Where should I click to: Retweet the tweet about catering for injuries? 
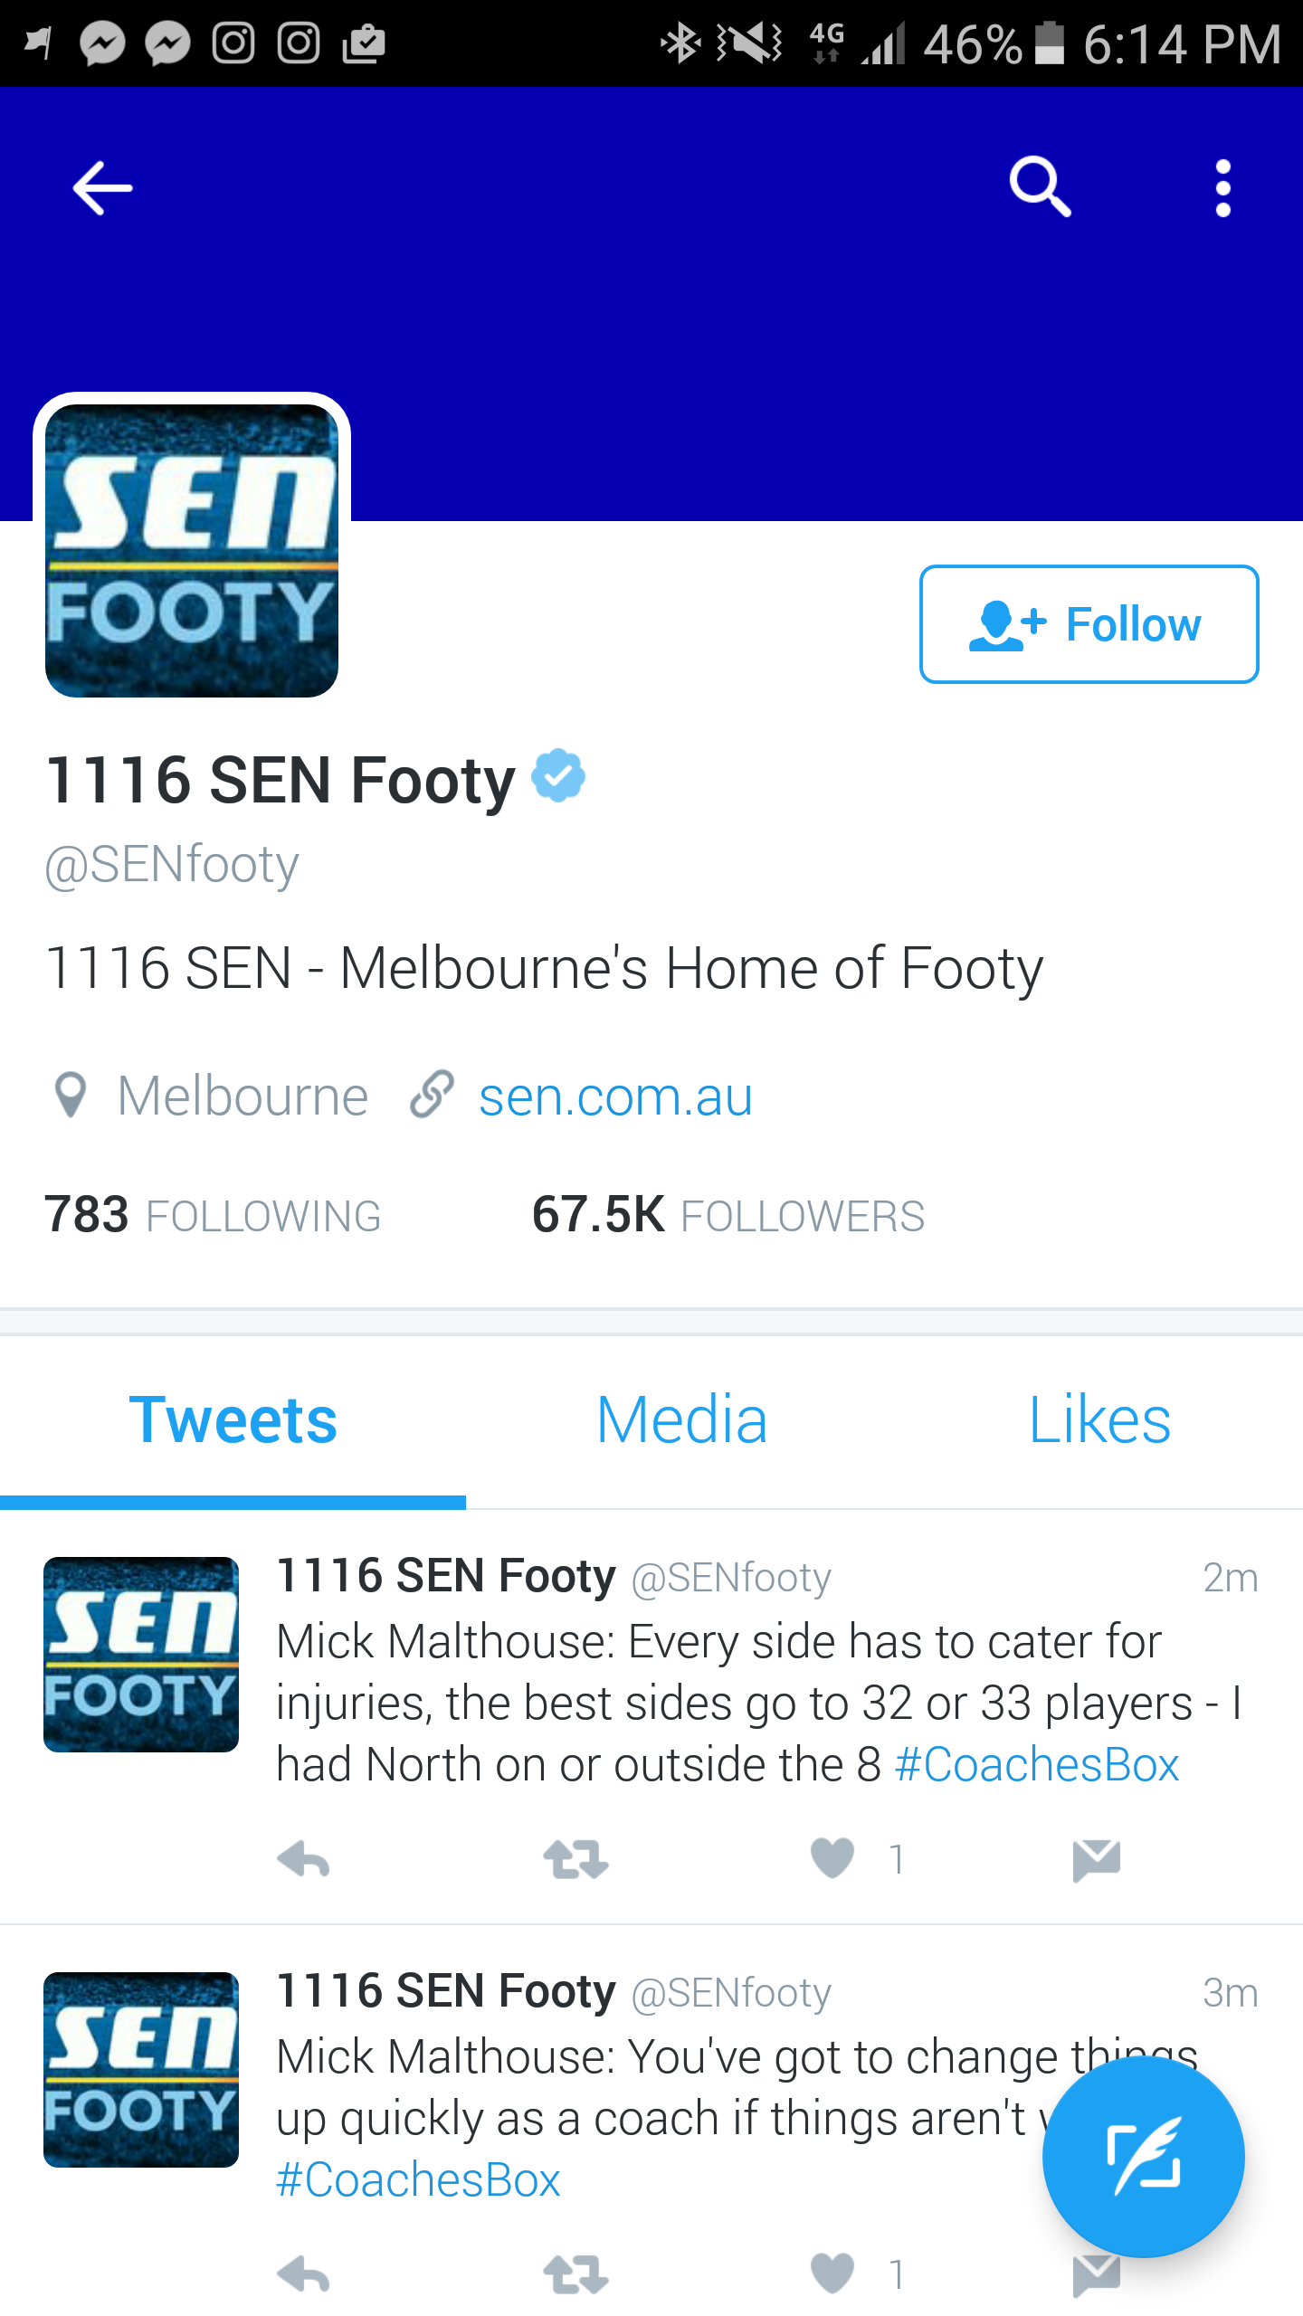tap(575, 1860)
